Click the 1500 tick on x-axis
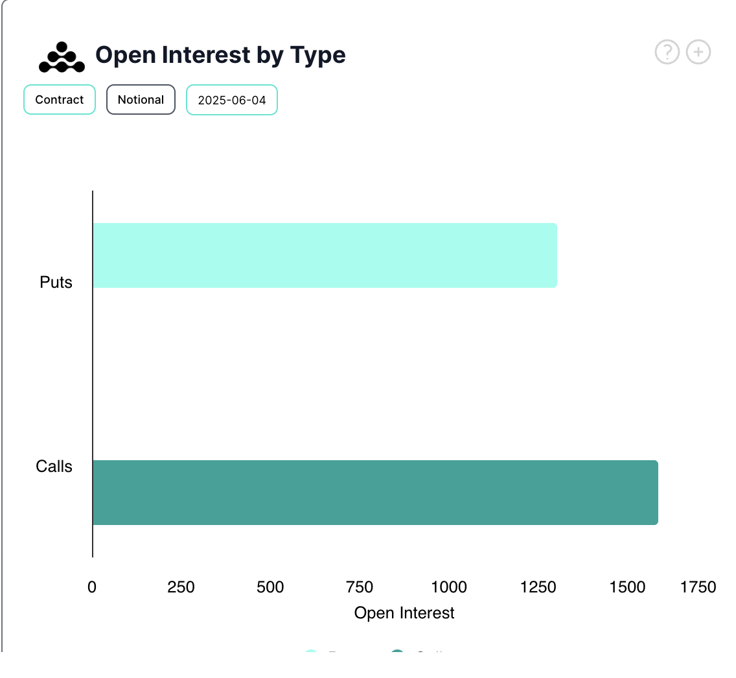The image size is (736, 678). pos(627,587)
